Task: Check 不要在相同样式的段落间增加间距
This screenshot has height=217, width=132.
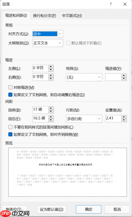Action: (x=10, y=127)
